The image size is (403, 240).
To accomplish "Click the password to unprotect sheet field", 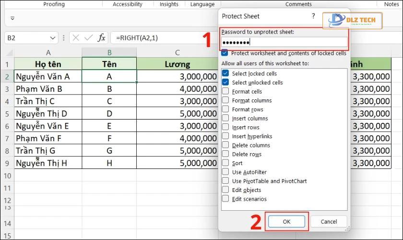I will 284,42.
